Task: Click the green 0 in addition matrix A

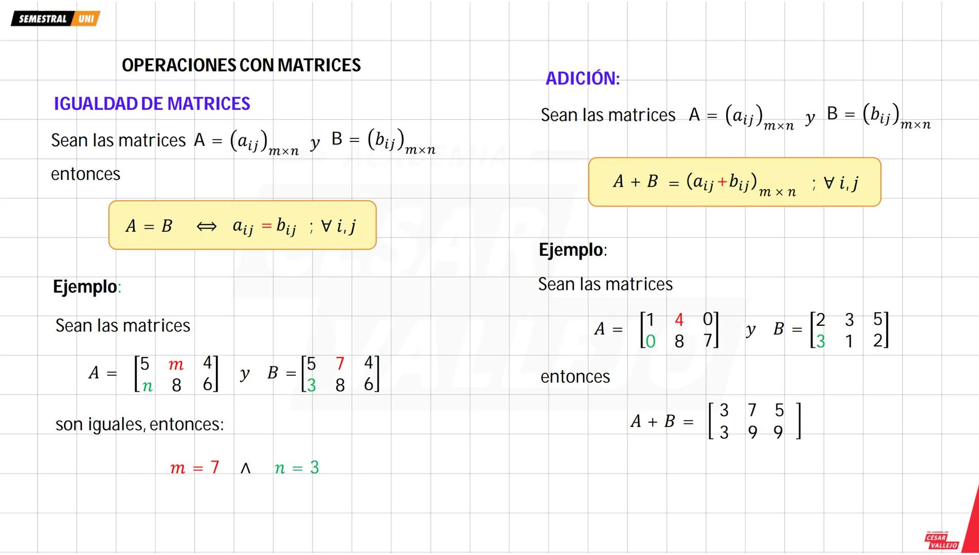Action: (651, 341)
